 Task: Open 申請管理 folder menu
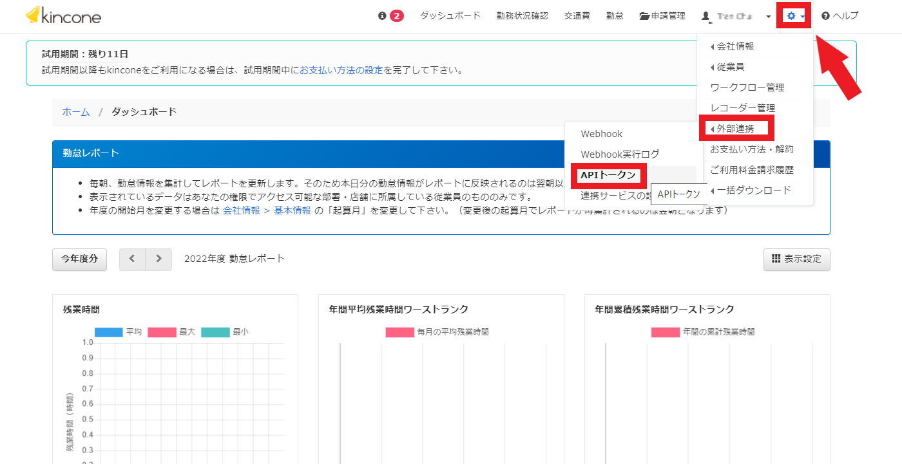(x=662, y=15)
